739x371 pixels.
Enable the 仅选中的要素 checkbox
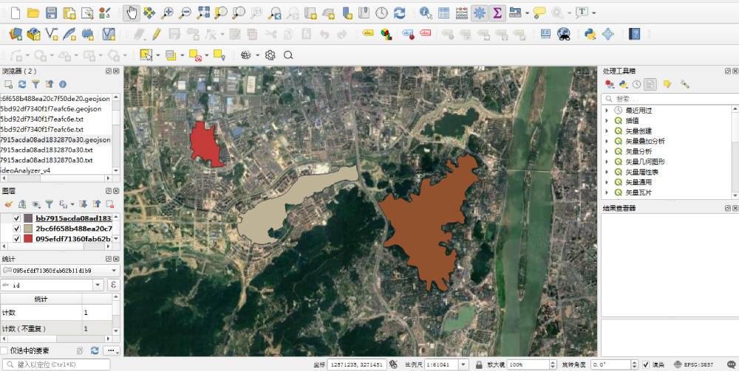(4, 350)
